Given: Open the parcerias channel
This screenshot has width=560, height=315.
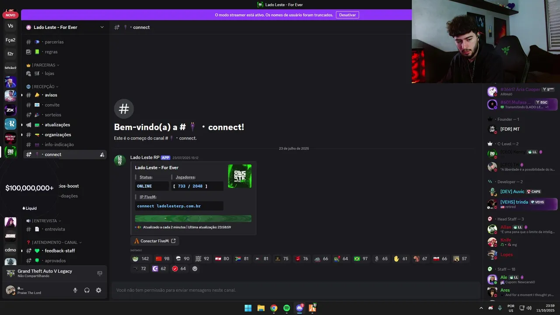Looking at the screenshot, I should pos(65,42).
